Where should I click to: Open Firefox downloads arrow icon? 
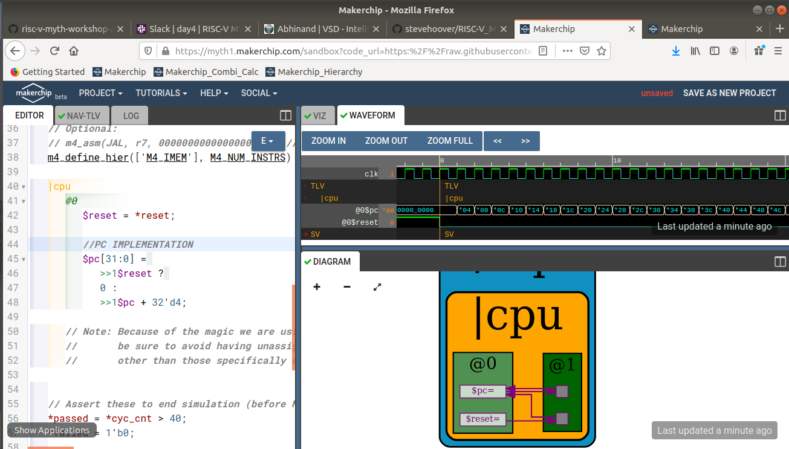(x=676, y=51)
